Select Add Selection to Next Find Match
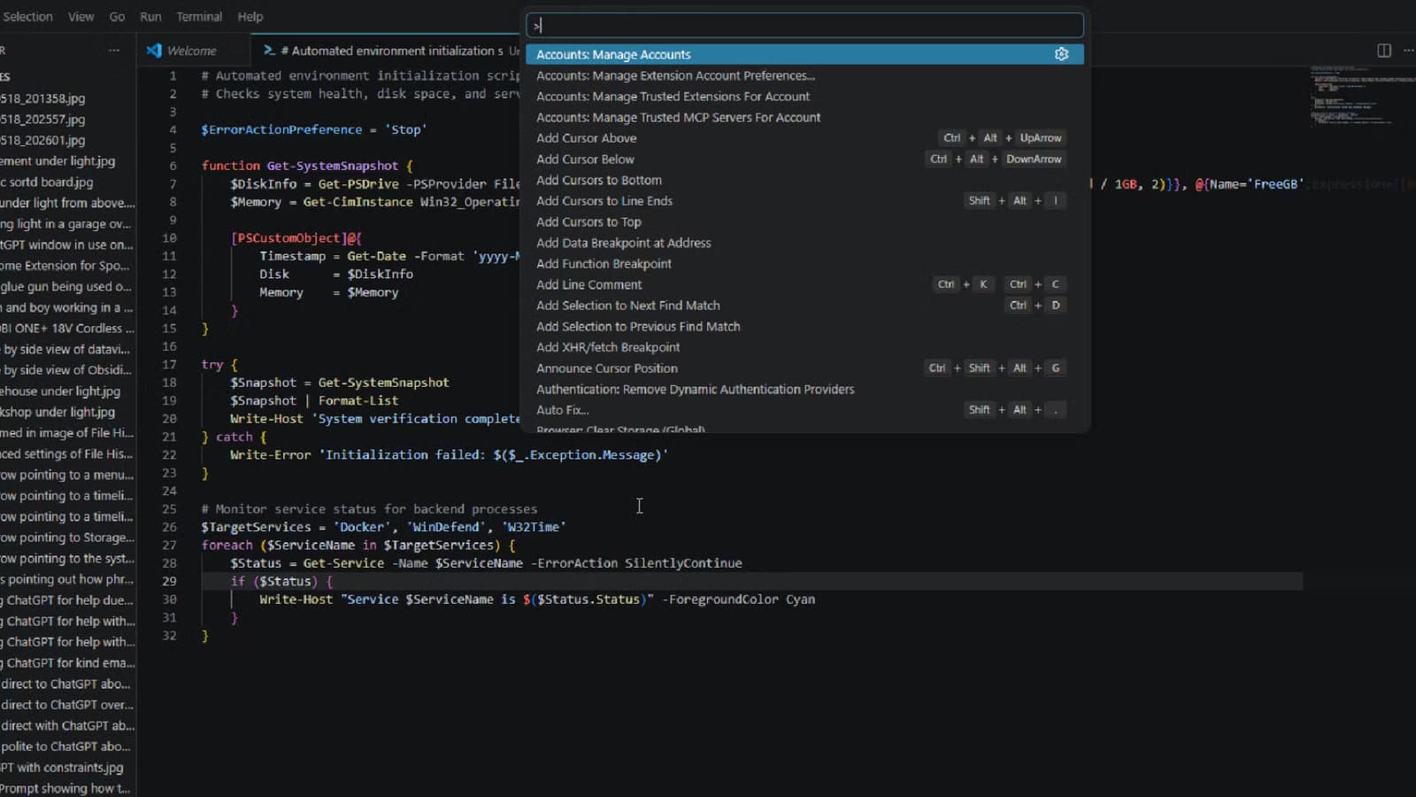The height and width of the screenshot is (797, 1416). pyautogui.click(x=804, y=306)
